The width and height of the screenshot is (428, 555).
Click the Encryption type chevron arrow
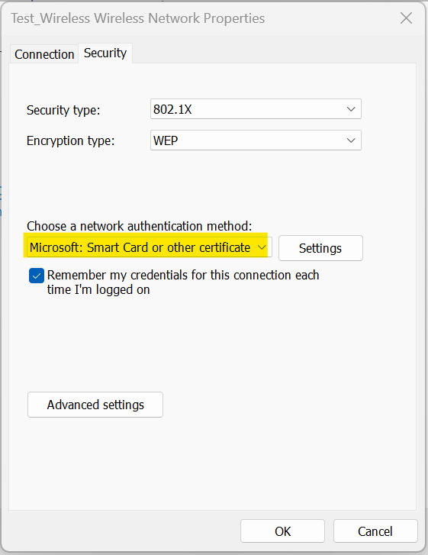[351, 140]
